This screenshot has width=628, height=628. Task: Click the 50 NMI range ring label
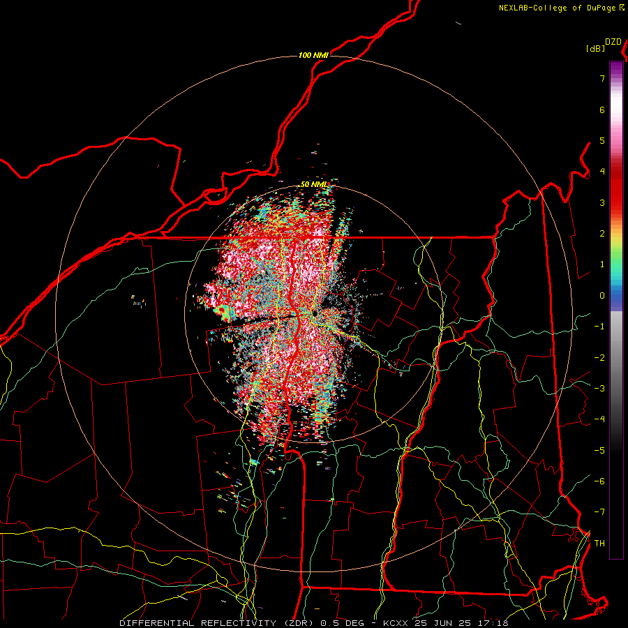[313, 185]
